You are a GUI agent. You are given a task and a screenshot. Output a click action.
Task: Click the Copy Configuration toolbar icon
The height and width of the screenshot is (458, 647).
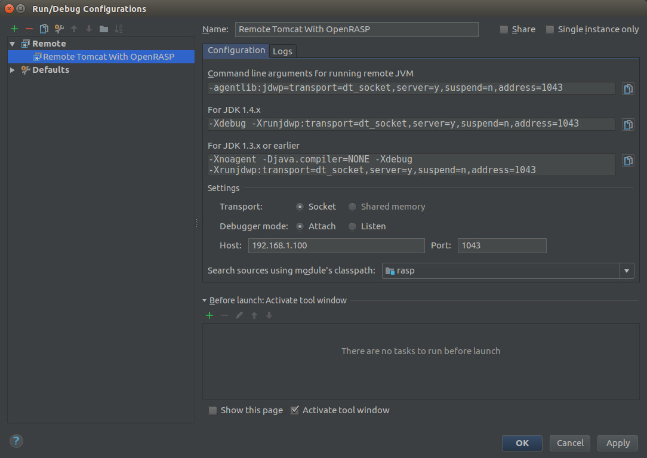click(x=44, y=29)
